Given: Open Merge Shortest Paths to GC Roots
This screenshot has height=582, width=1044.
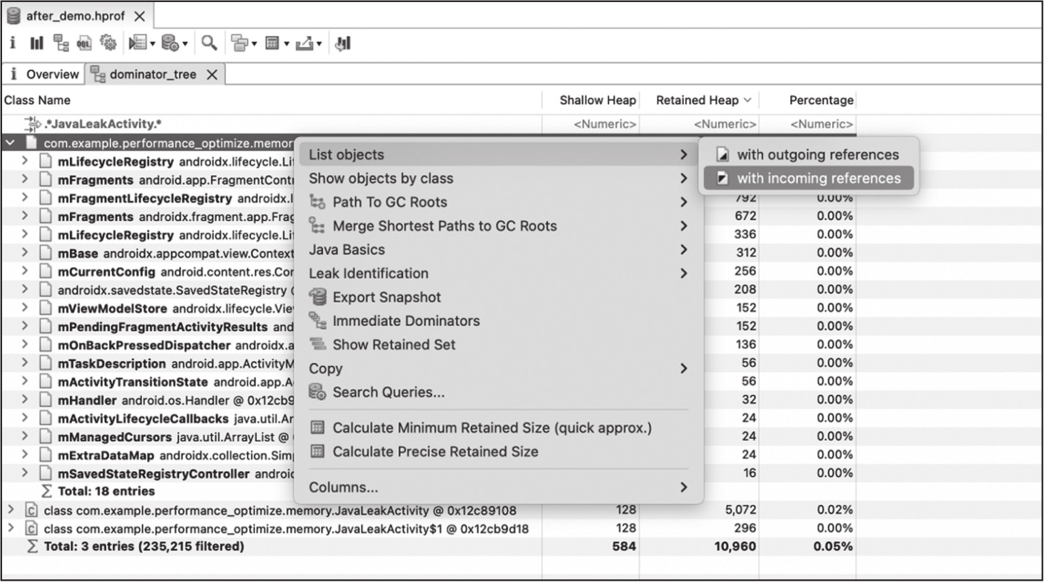Looking at the screenshot, I should tap(497, 226).
